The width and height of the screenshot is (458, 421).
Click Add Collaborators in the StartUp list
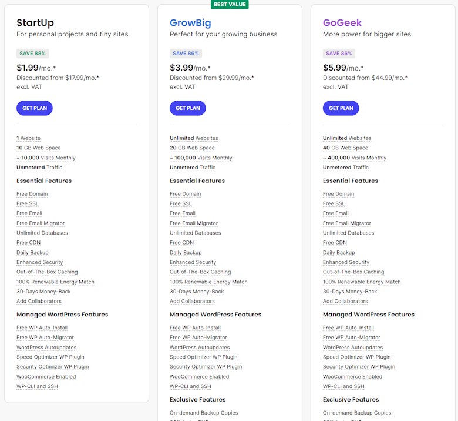pyautogui.click(x=39, y=302)
